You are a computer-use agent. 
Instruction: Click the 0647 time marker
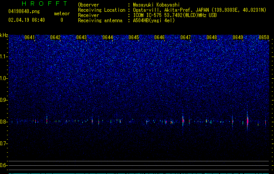pos(186,37)
